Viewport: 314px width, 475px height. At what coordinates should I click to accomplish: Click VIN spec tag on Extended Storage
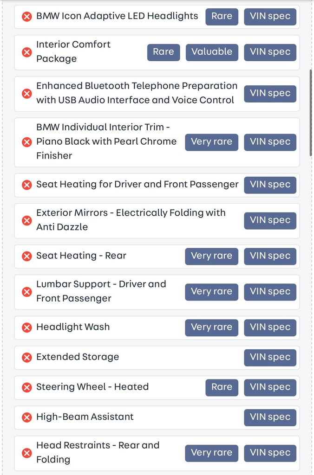[270, 357]
